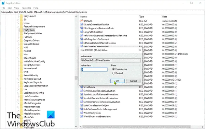Click the SymlinkLocalToRemoteEvaluation value icon

82,94
